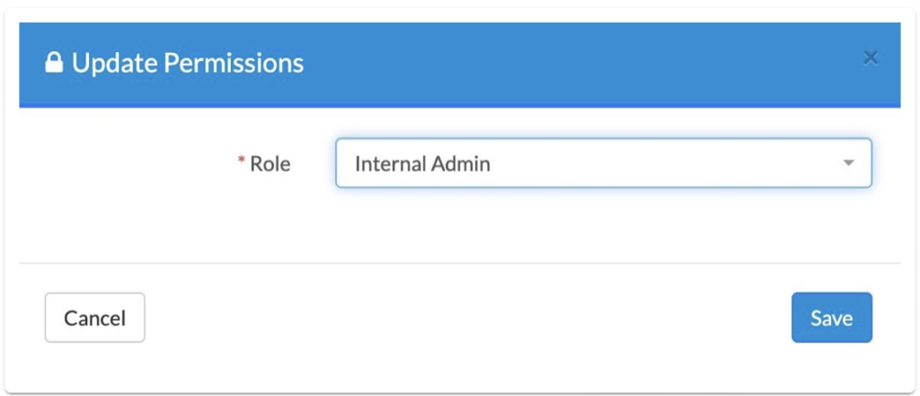Screen dimensions: 920x396
Task: Click the red required asterisk beside Role
Action: click(241, 161)
